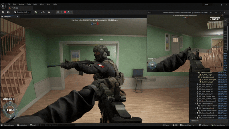Open outliner settings gear icon

(x=226, y=20)
